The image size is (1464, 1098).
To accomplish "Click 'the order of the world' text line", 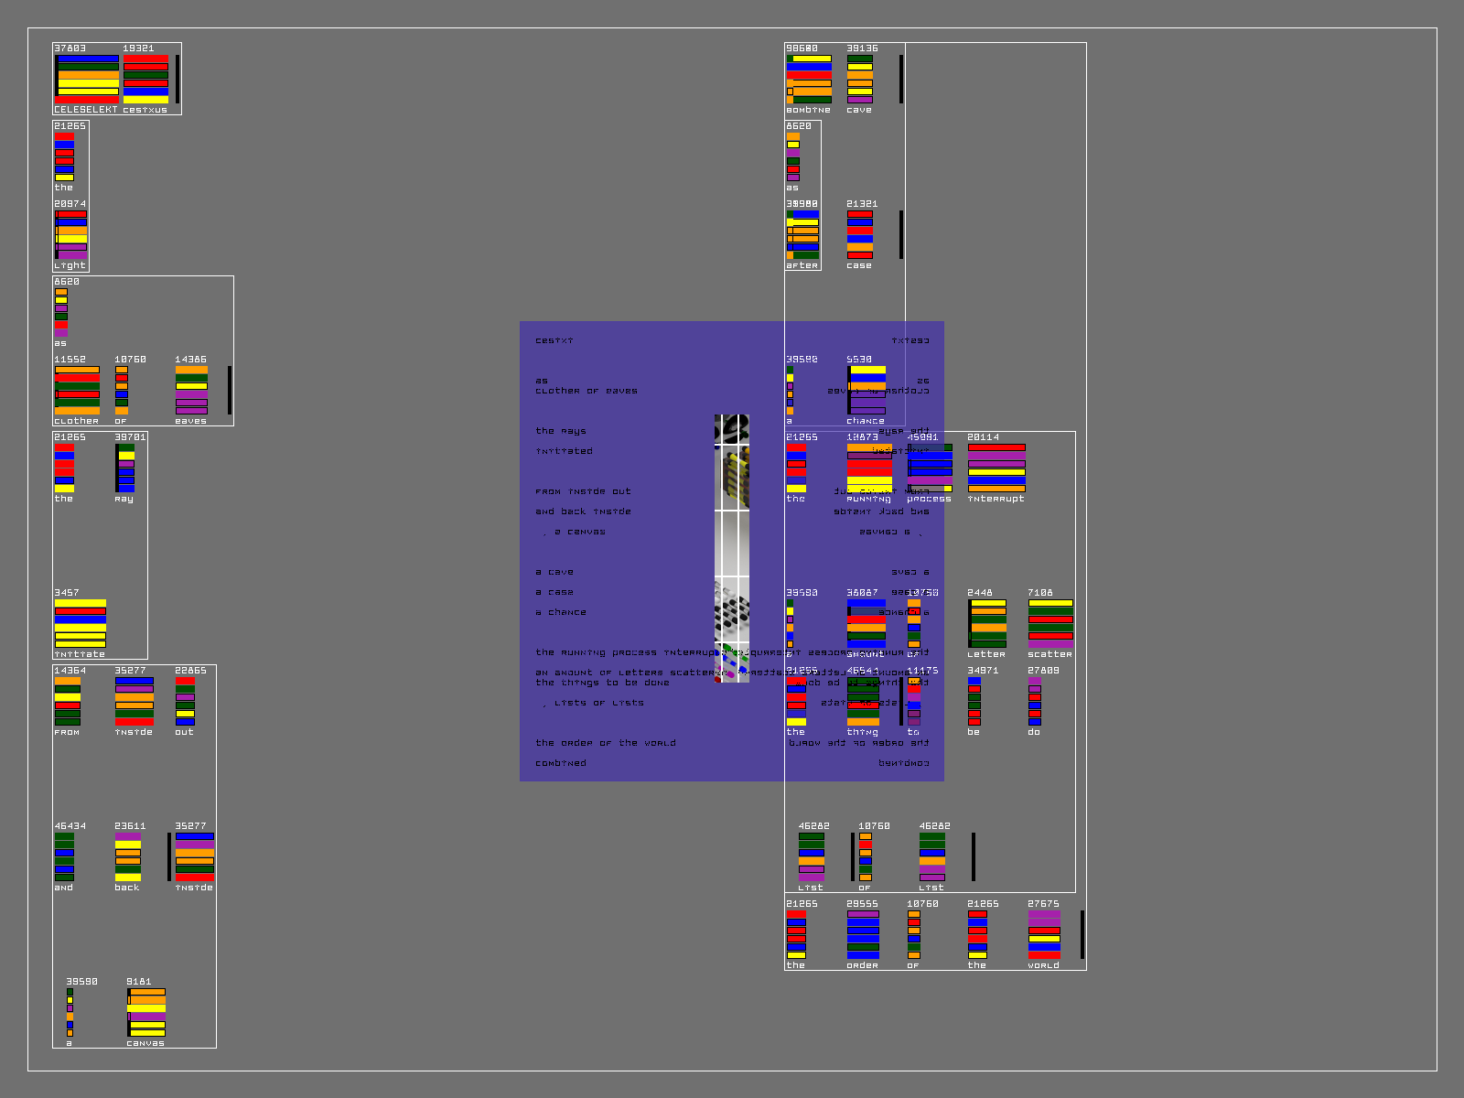I will [x=605, y=743].
